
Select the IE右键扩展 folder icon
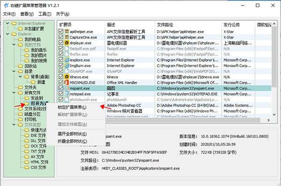(20, 29)
